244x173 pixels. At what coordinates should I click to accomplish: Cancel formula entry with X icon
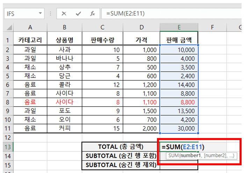(x=64, y=14)
